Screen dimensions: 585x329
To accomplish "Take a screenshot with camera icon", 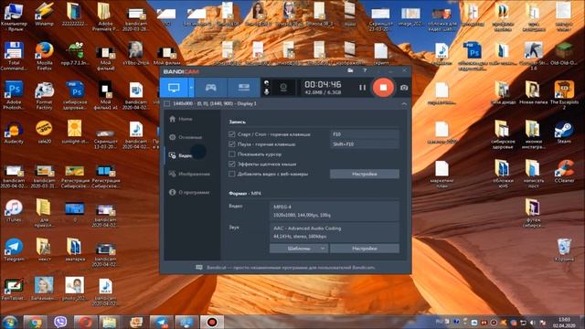I will click(404, 88).
